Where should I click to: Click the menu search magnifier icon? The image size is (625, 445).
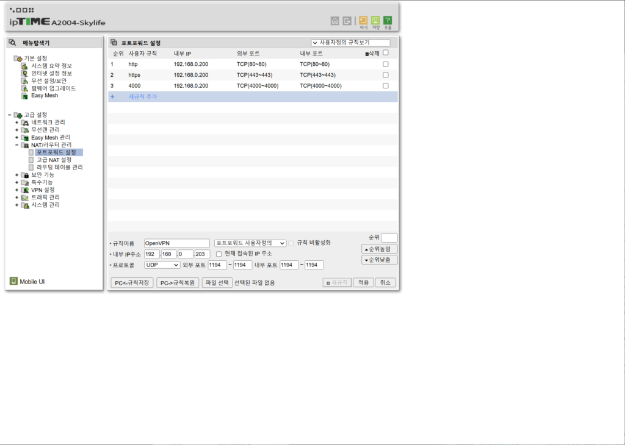13,43
